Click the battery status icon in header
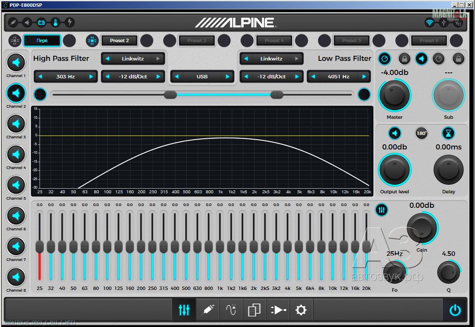Image resolution: width=475 pixels, height=327 pixels. coord(41,23)
